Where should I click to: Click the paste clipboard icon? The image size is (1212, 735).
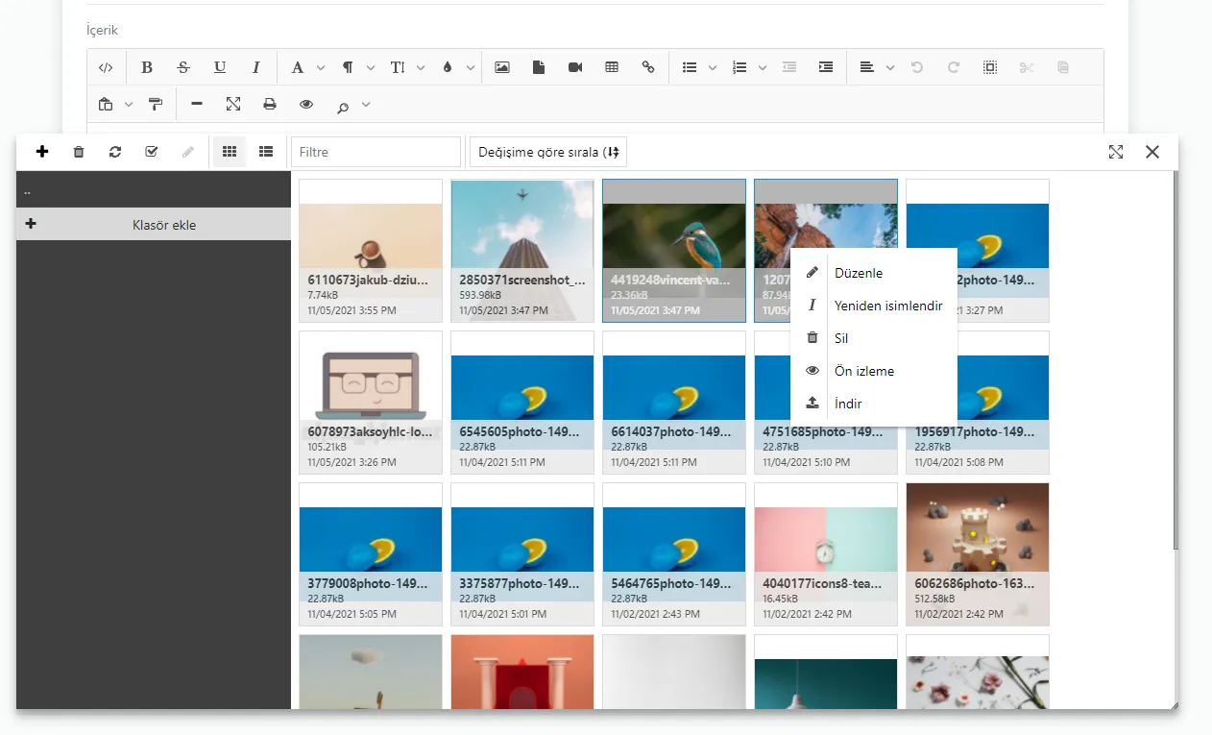(x=106, y=104)
